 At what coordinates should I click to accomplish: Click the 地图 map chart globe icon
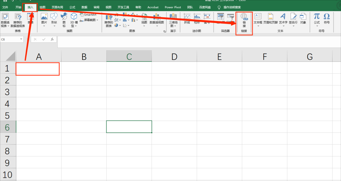[x=144, y=17]
